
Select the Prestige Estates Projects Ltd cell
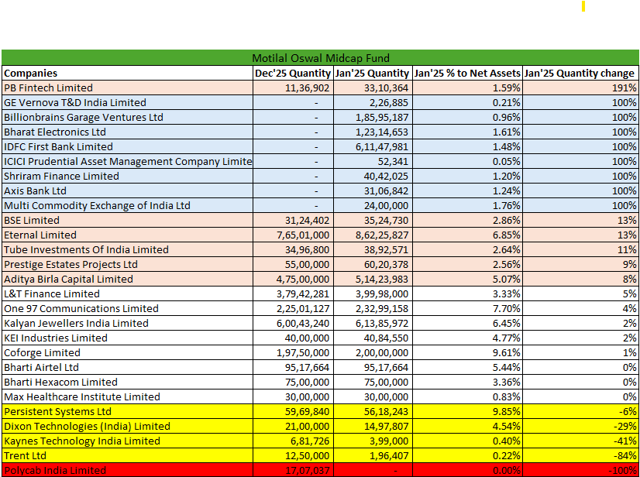[x=127, y=264]
